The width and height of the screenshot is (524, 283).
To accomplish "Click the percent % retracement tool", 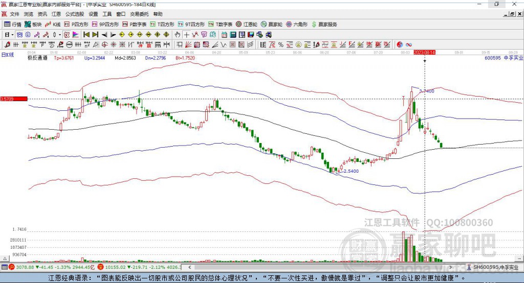I will pyautogui.click(x=281, y=44).
